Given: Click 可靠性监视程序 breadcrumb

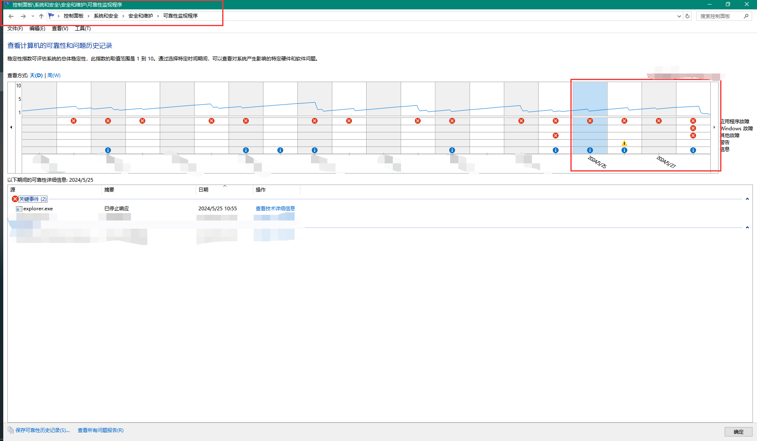Looking at the screenshot, I should tap(180, 16).
